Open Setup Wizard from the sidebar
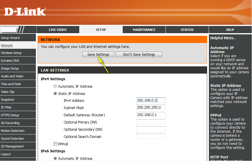 tap(10, 38)
